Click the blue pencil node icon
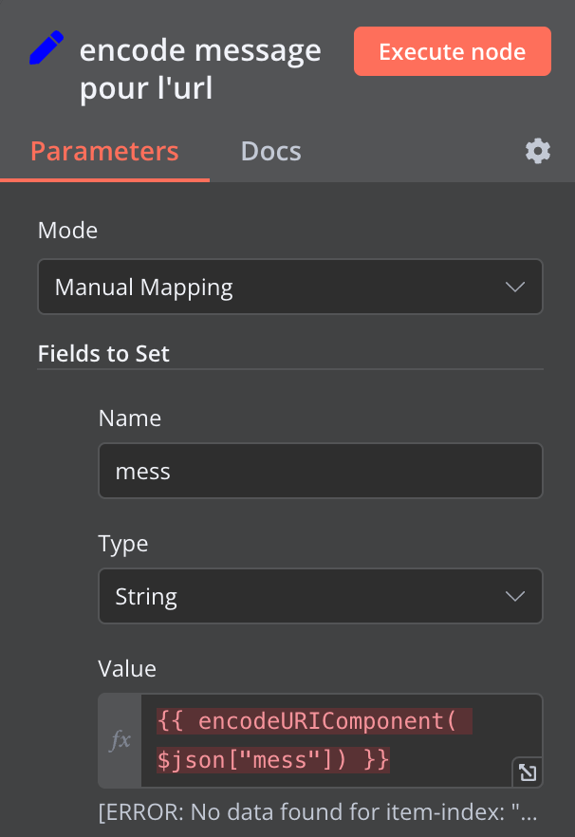The height and width of the screenshot is (837, 575). [x=46, y=48]
